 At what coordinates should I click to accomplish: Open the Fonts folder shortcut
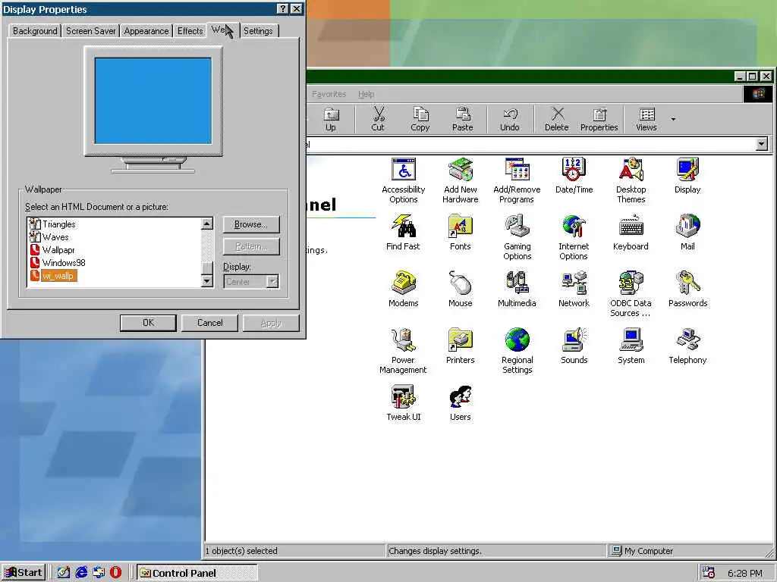pyautogui.click(x=461, y=233)
